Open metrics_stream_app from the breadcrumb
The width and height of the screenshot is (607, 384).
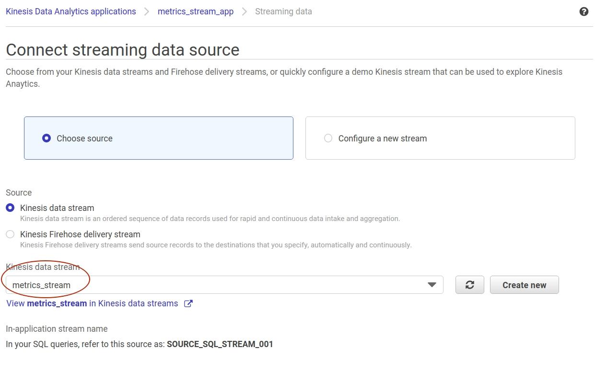click(x=195, y=11)
